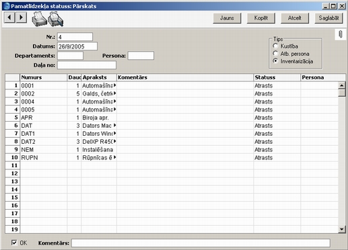Click the Komentārs column header

click(x=185, y=77)
